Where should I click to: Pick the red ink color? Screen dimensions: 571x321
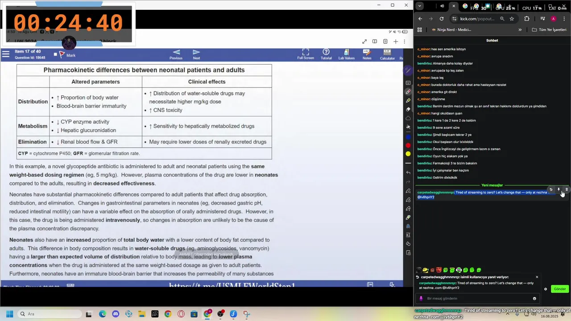coord(408,145)
